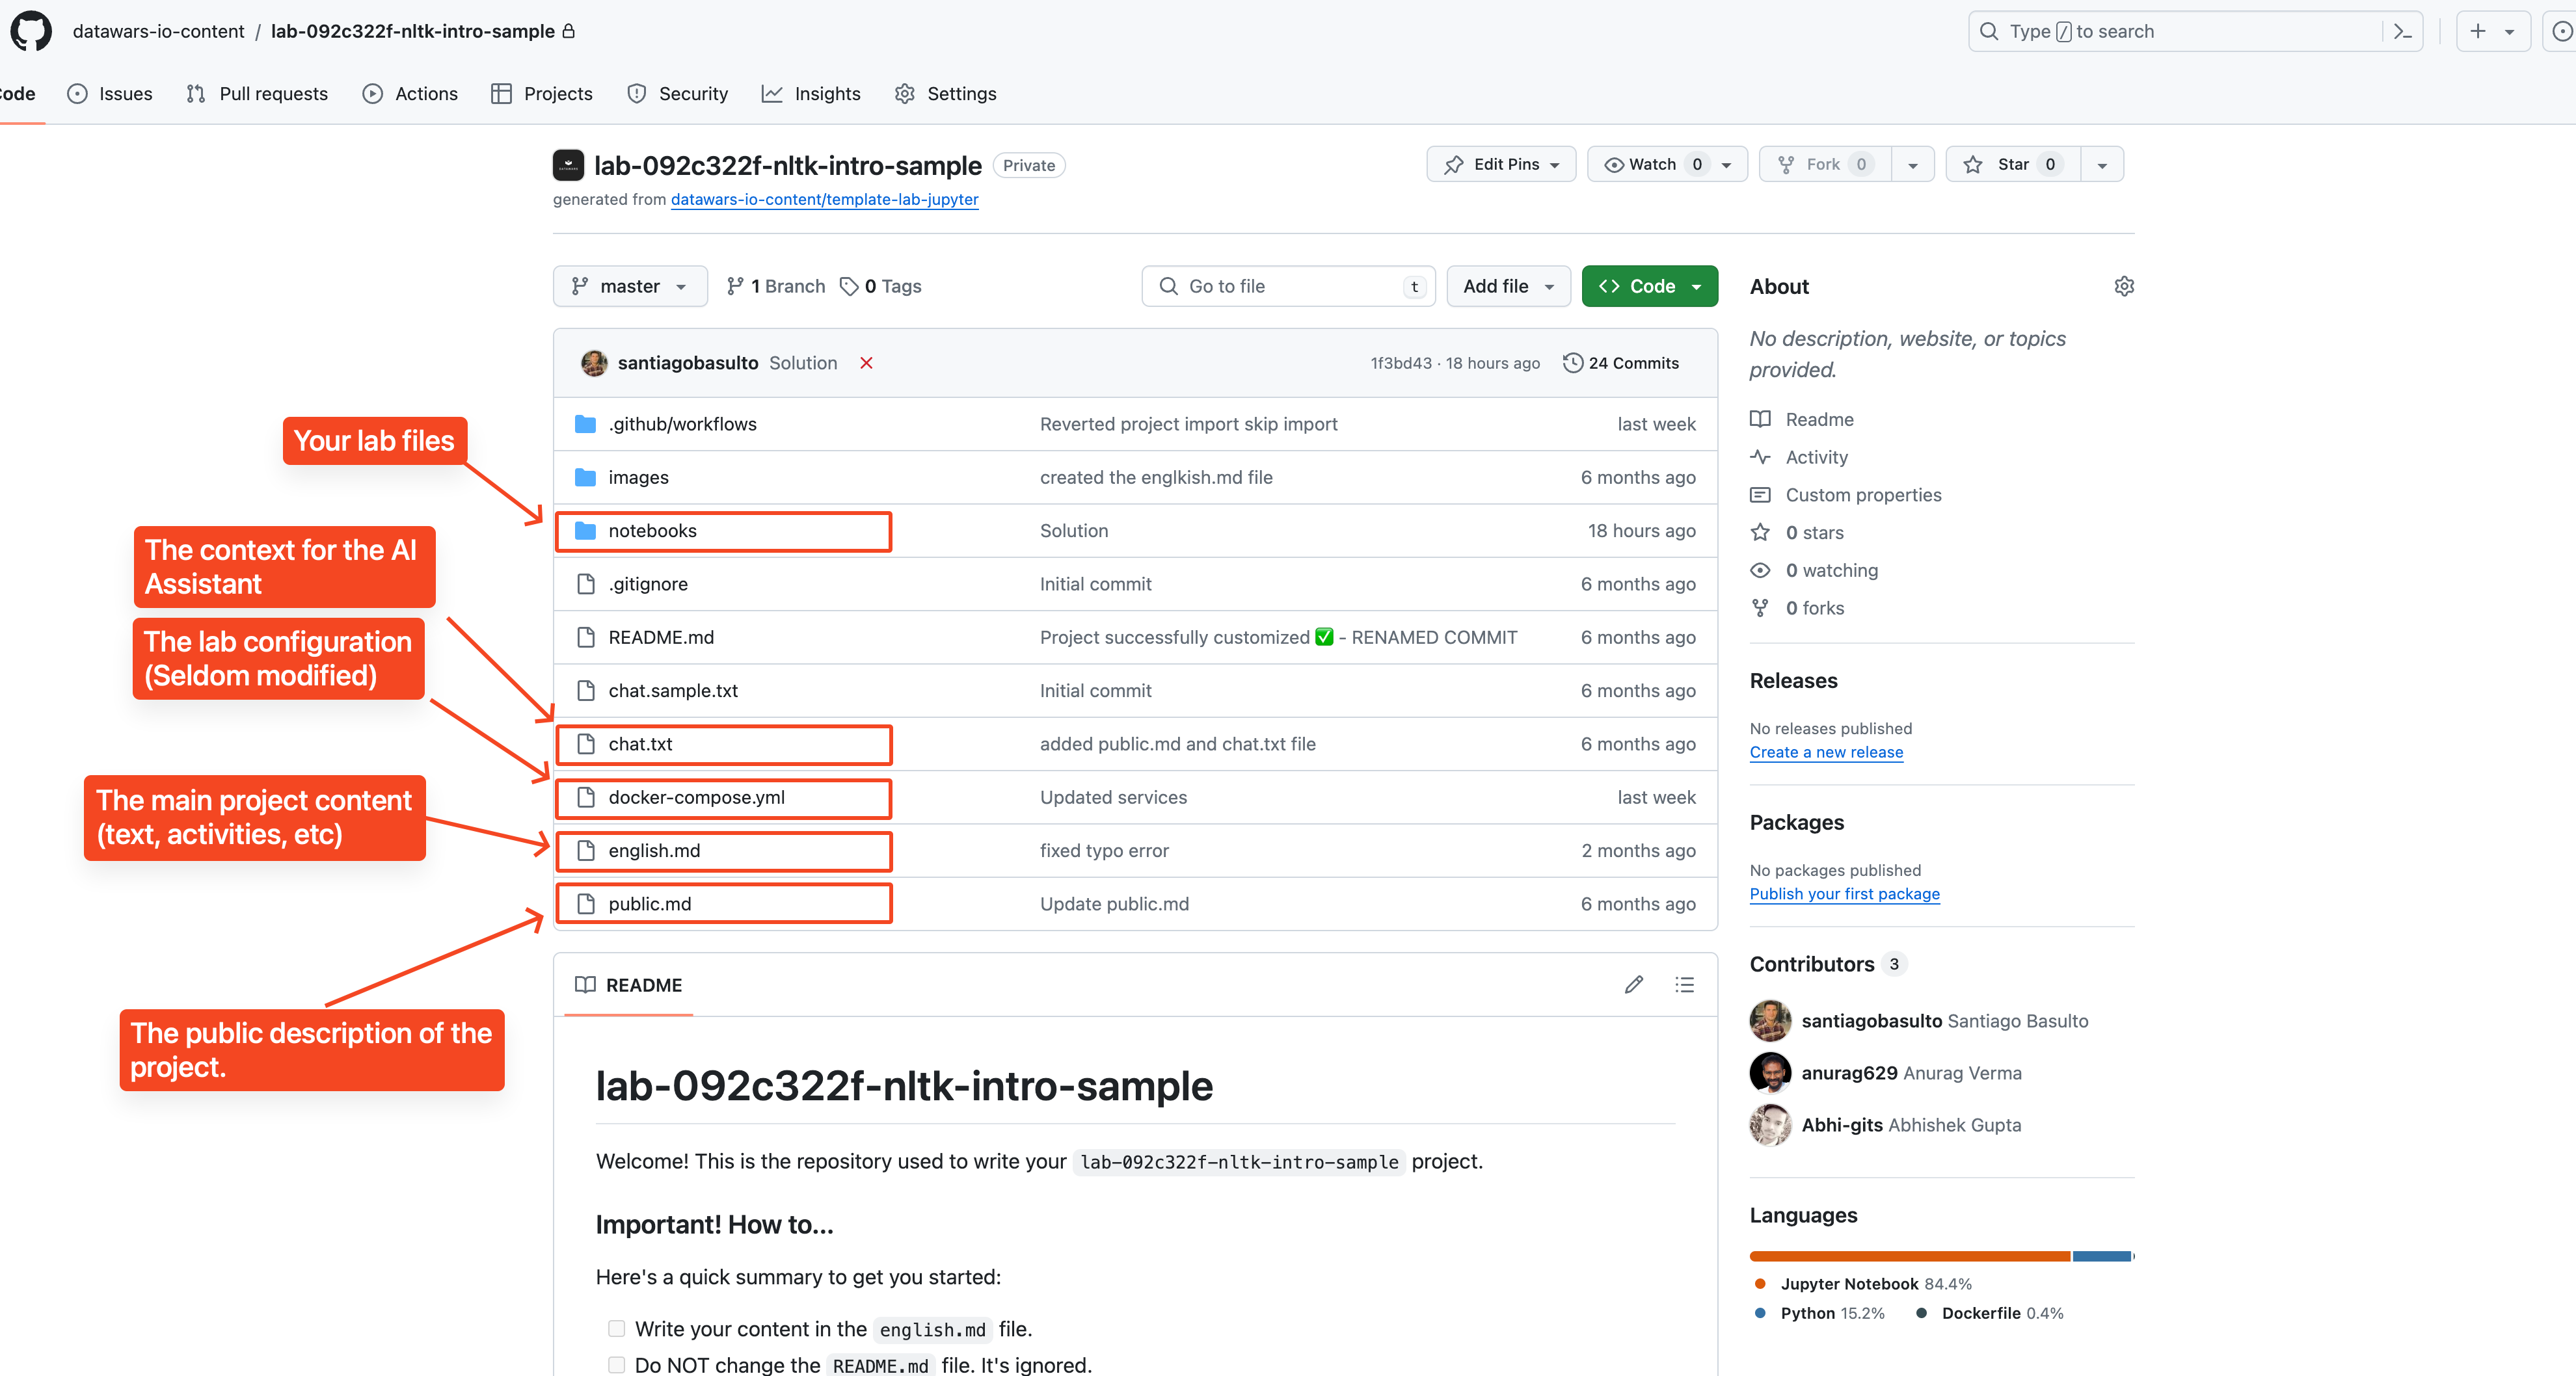The image size is (2576, 1376).
Task: Switch to the Settings tab
Action: click(945, 94)
